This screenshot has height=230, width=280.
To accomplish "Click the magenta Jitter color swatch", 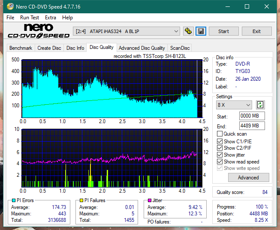I will pos(150,200).
